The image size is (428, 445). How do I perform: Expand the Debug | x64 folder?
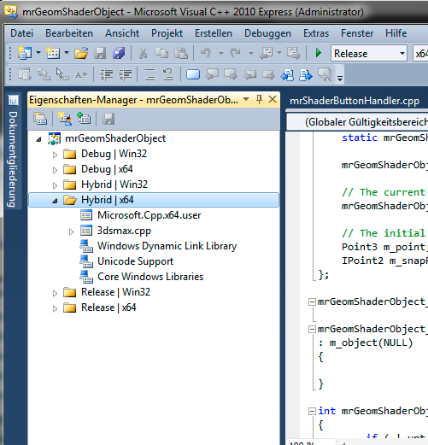(55, 170)
